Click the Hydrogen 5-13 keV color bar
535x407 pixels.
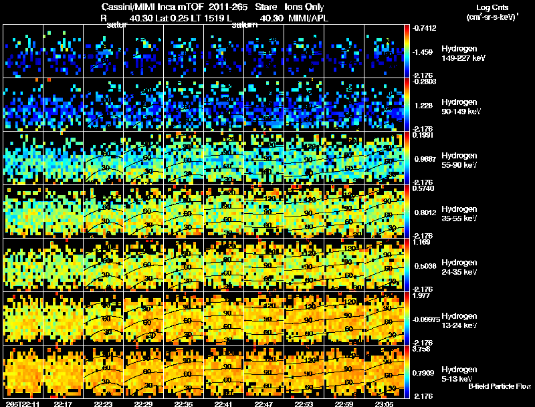coord(407,372)
